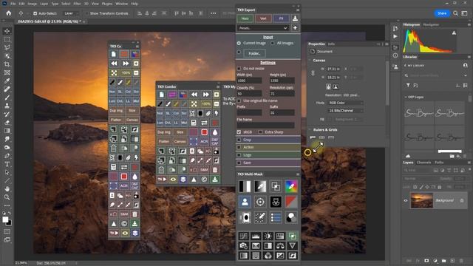The height and width of the screenshot is (266, 473).
Task: Open the Filter menu
Action: click(x=77, y=4)
